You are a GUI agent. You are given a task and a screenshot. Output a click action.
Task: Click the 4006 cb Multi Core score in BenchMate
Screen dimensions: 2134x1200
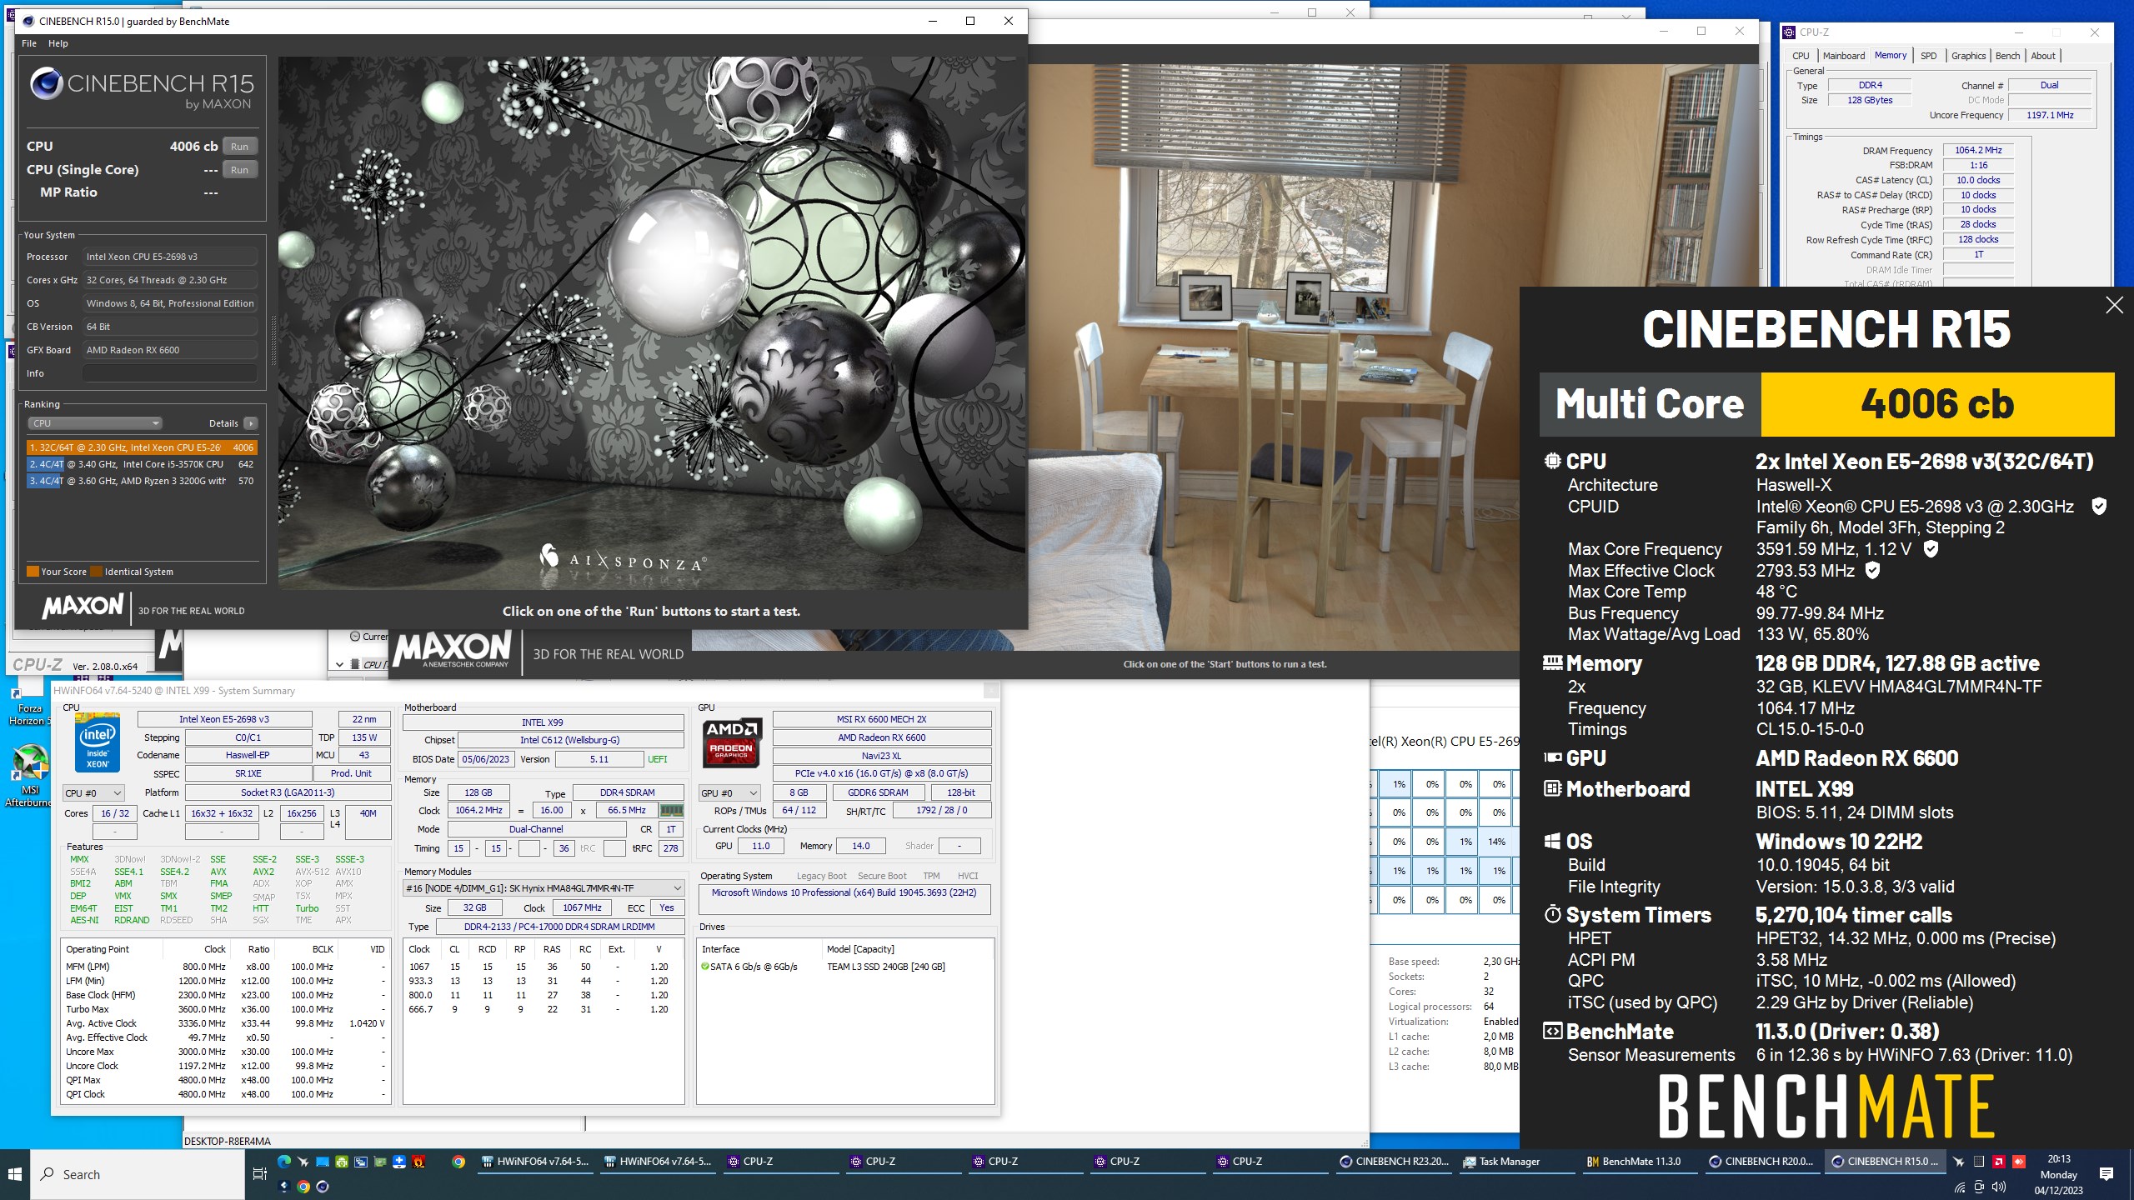tap(1937, 404)
